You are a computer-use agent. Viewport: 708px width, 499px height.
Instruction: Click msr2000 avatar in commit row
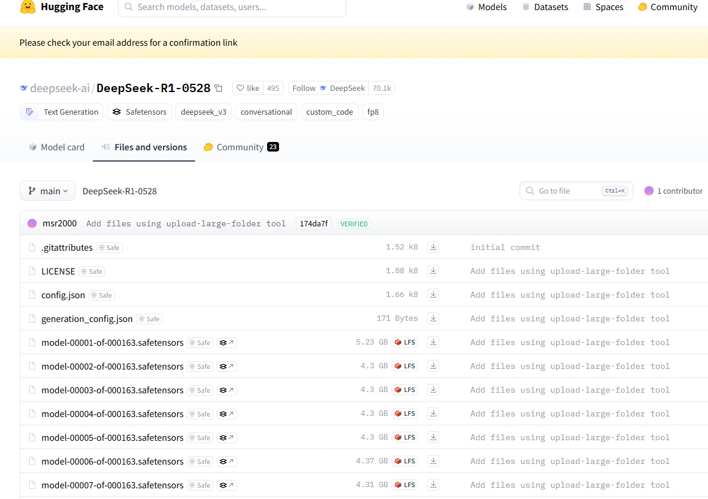coord(32,223)
